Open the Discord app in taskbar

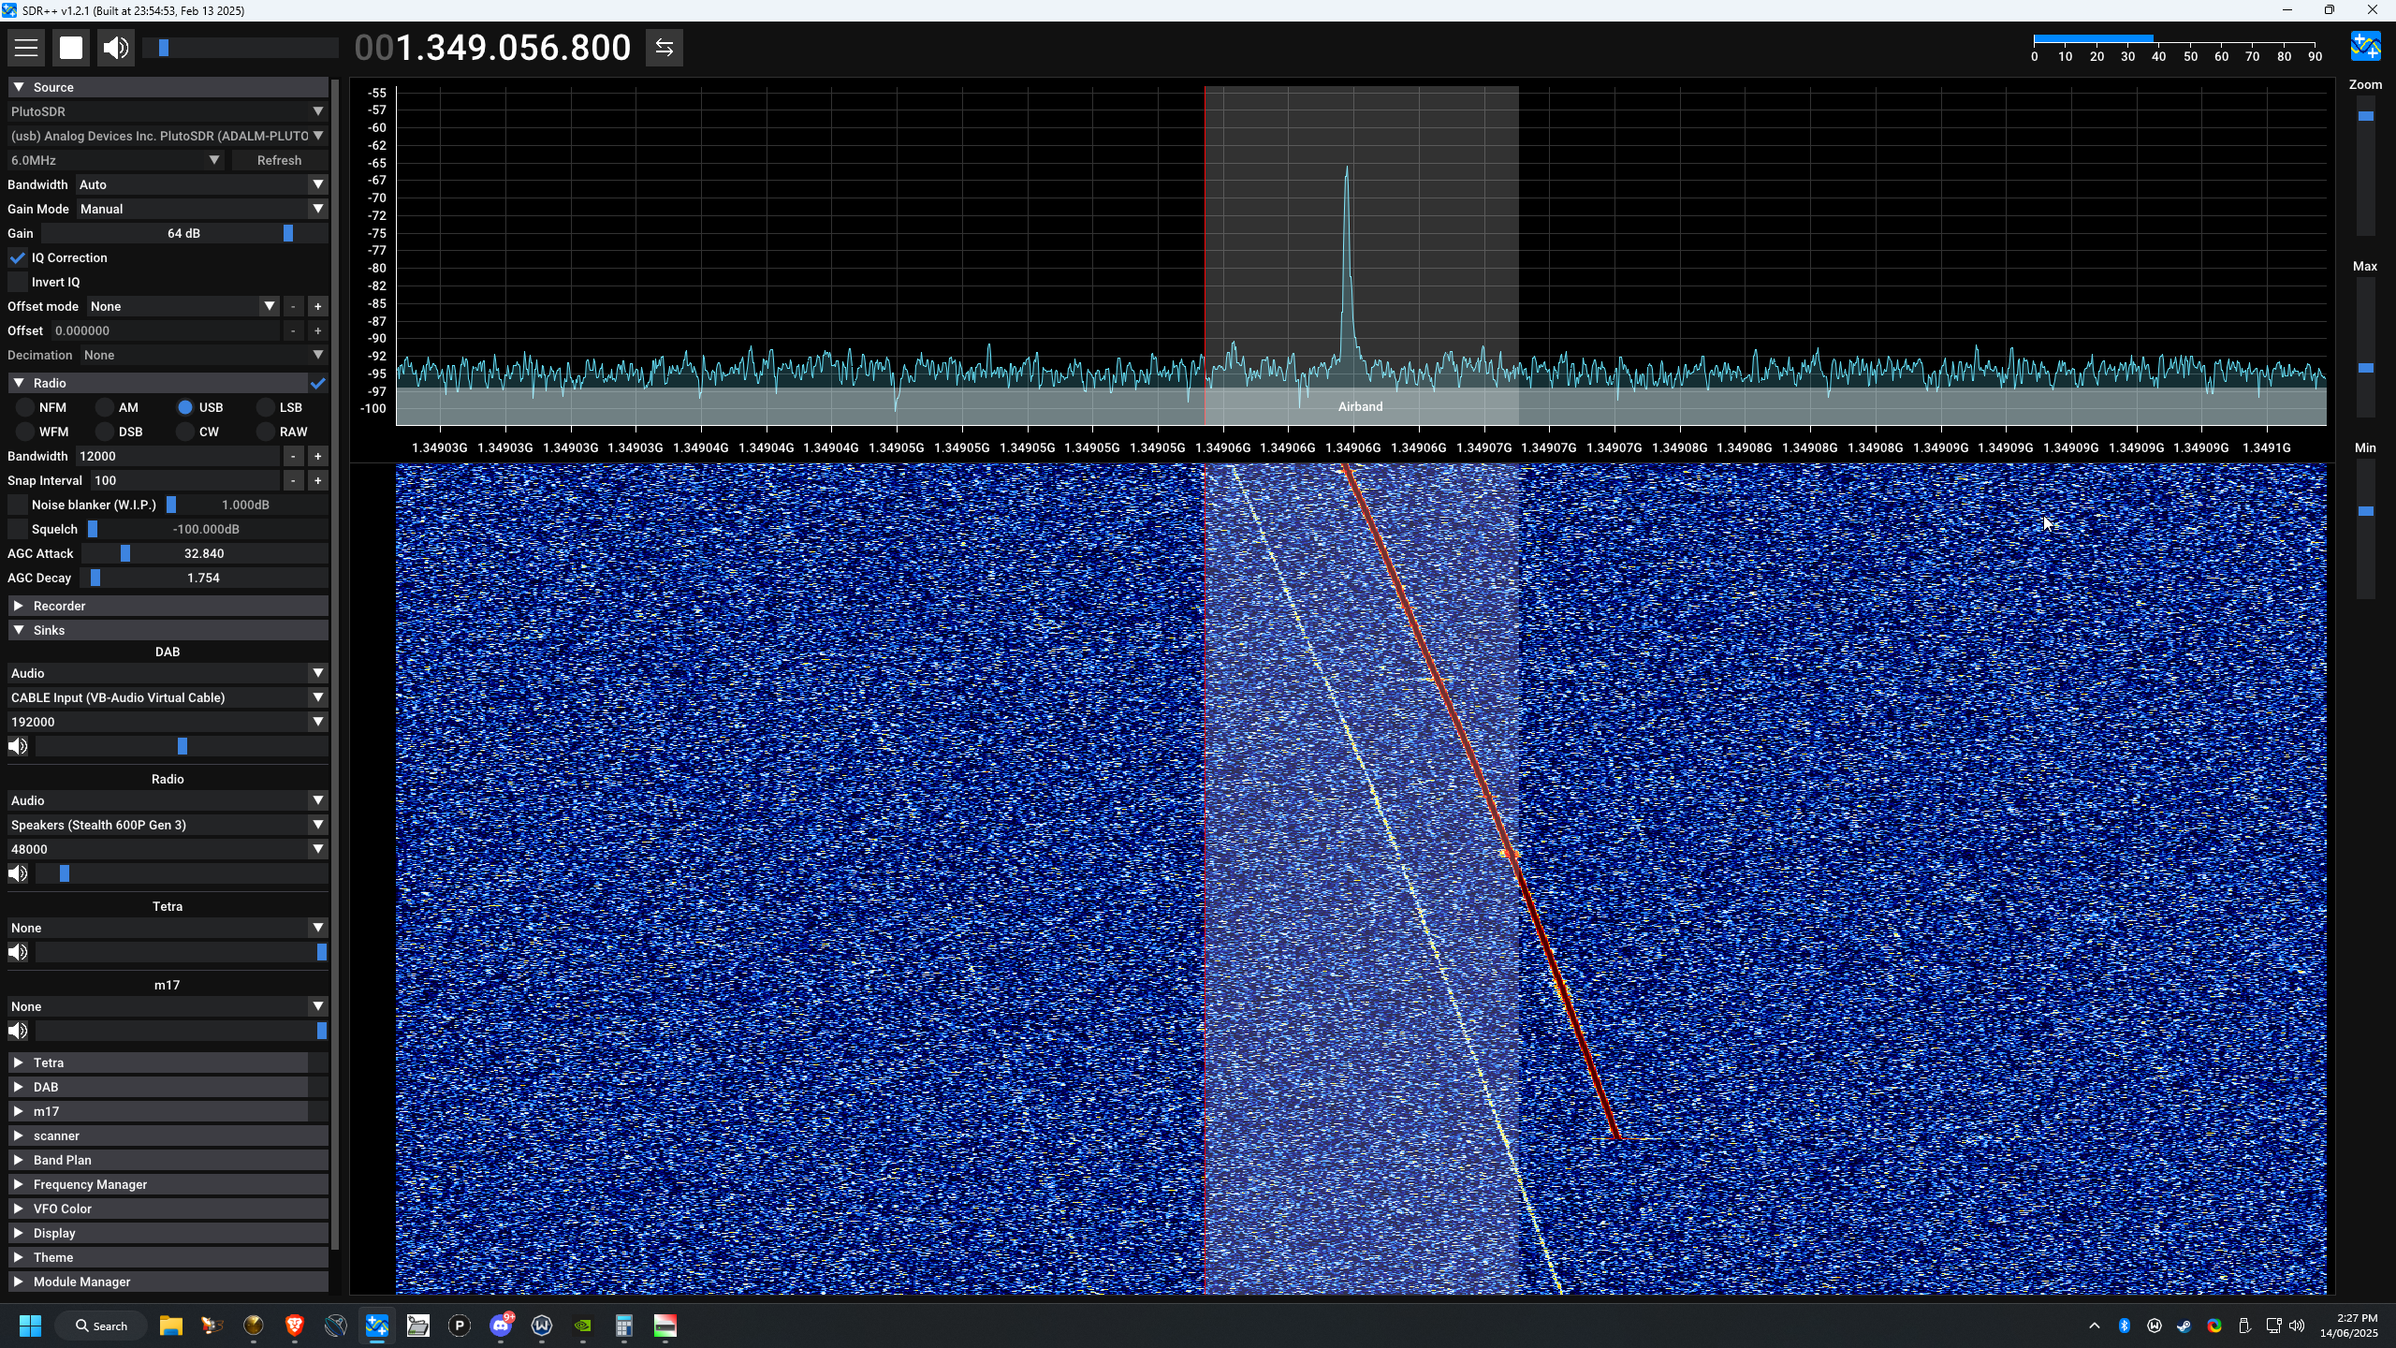pyautogui.click(x=502, y=1326)
